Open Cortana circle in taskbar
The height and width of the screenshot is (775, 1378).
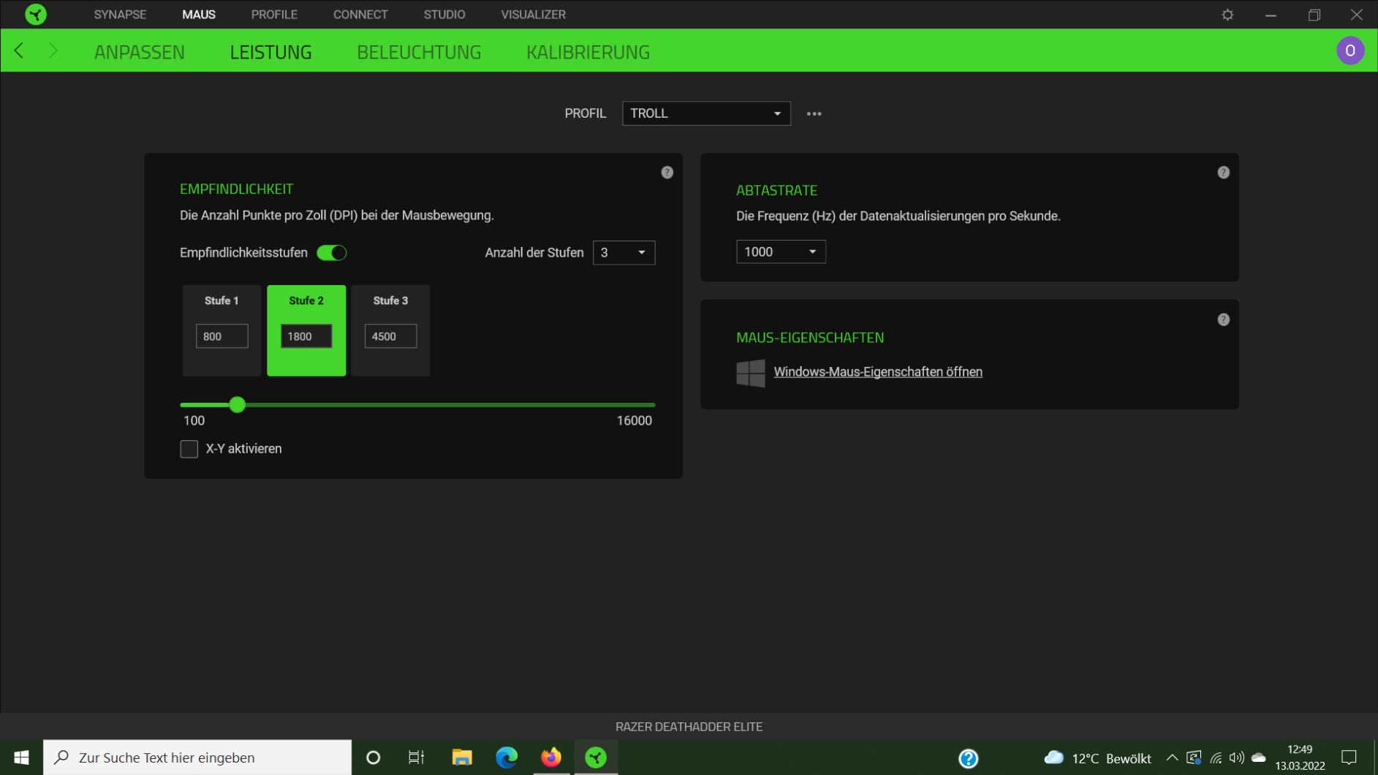coord(373,757)
